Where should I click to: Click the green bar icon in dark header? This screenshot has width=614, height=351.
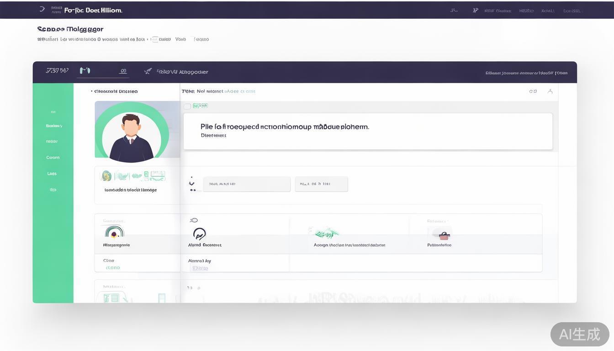(85, 70)
